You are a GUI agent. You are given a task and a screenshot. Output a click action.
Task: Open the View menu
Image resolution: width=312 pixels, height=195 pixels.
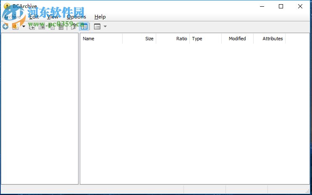click(x=52, y=17)
